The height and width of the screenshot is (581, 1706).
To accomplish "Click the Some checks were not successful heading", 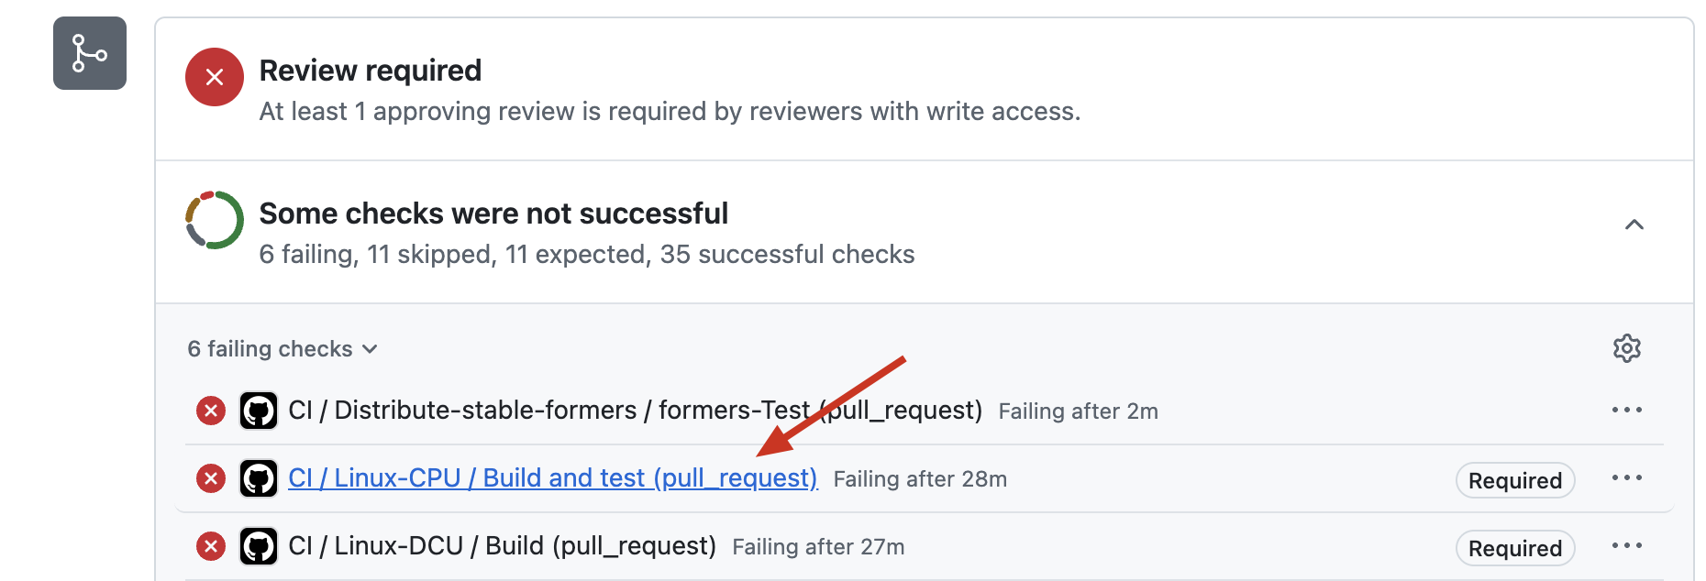I will click(493, 213).
